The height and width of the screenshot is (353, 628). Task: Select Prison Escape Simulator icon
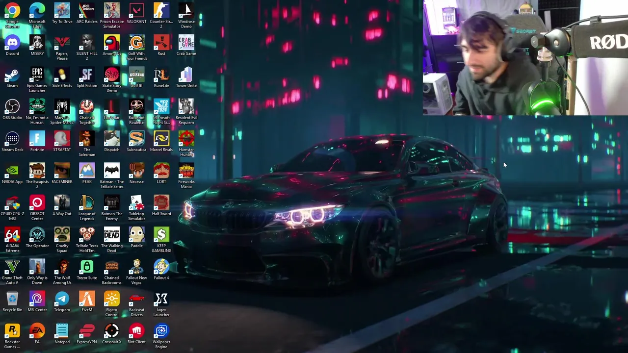(x=112, y=10)
